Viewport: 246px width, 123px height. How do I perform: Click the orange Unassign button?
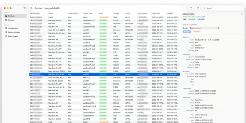(x=196, y=32)
